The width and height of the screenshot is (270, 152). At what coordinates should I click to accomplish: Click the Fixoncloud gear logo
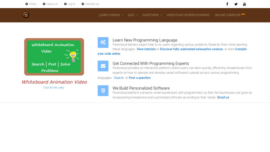click(x=26, y=15)
